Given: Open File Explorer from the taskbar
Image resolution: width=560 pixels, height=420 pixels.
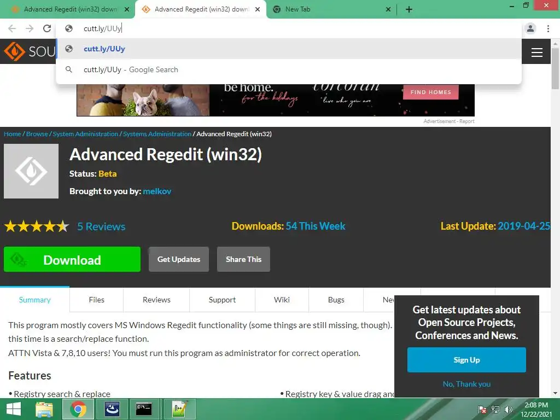Looking at the screenshot, I should tap(44, 409).
